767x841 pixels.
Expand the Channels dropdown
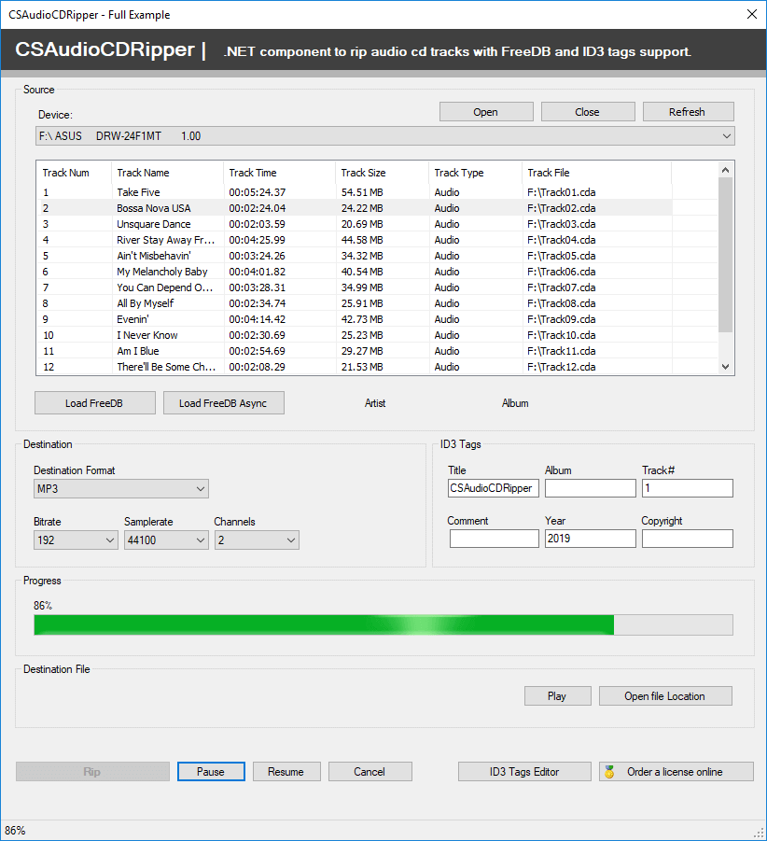pos(289,540)
